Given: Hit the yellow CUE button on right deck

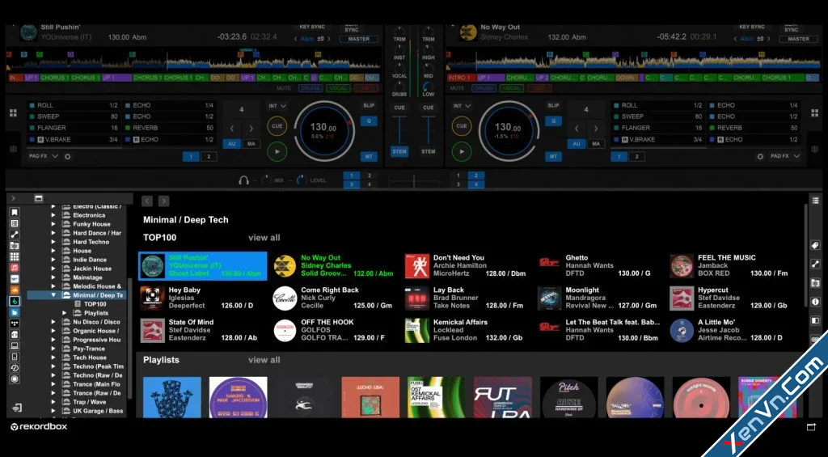Looking at the screenshot, I should [x=462, y=125].
